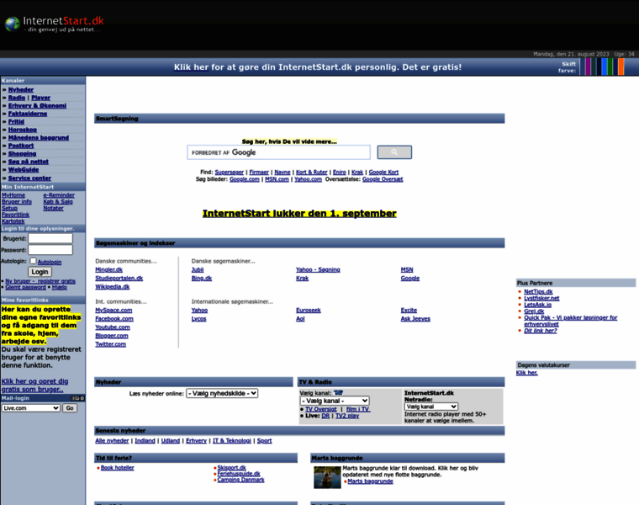Open the MyHome link
The height and width of the screenshot is (505, 639).
tap(13, 195)
